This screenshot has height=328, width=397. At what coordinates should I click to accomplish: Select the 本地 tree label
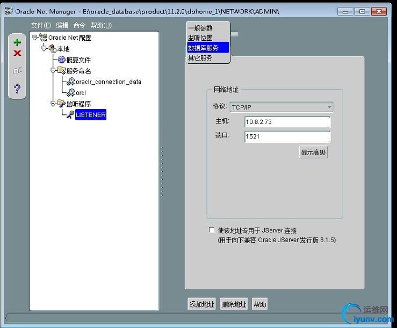(x=63, y=49)
